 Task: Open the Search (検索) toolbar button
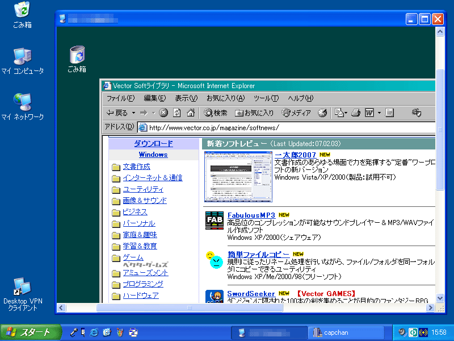click(x=216, y=113)
